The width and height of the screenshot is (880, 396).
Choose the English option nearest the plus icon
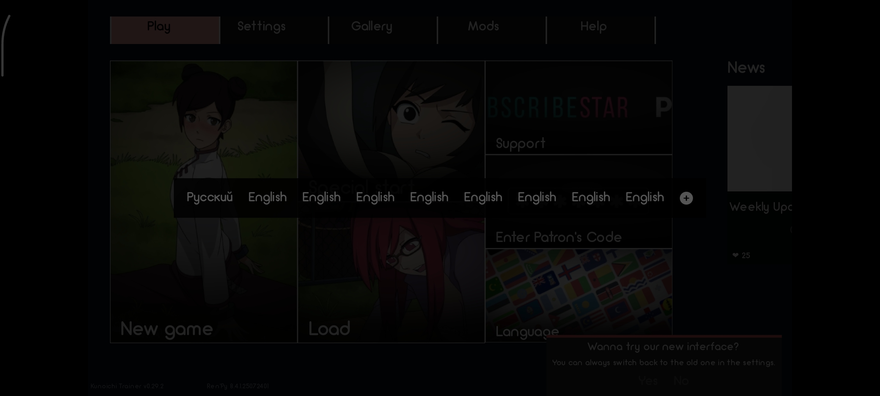645,198
